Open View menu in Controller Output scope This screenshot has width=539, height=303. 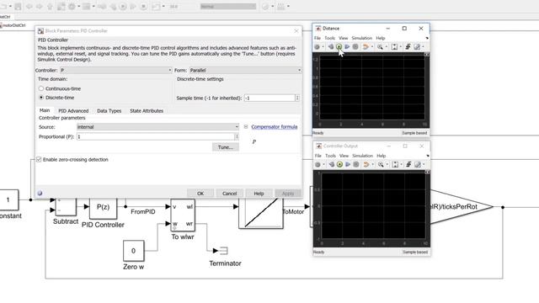pos(344,156)
